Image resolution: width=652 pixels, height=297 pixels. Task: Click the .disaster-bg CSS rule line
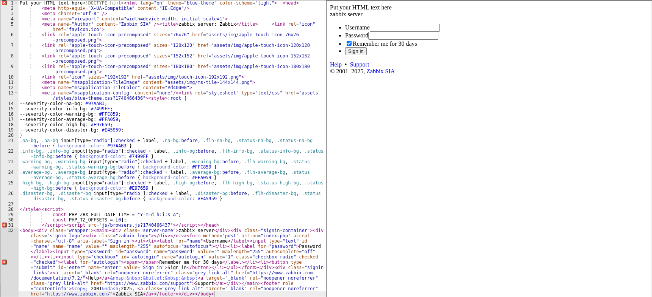tap(170, 196)
